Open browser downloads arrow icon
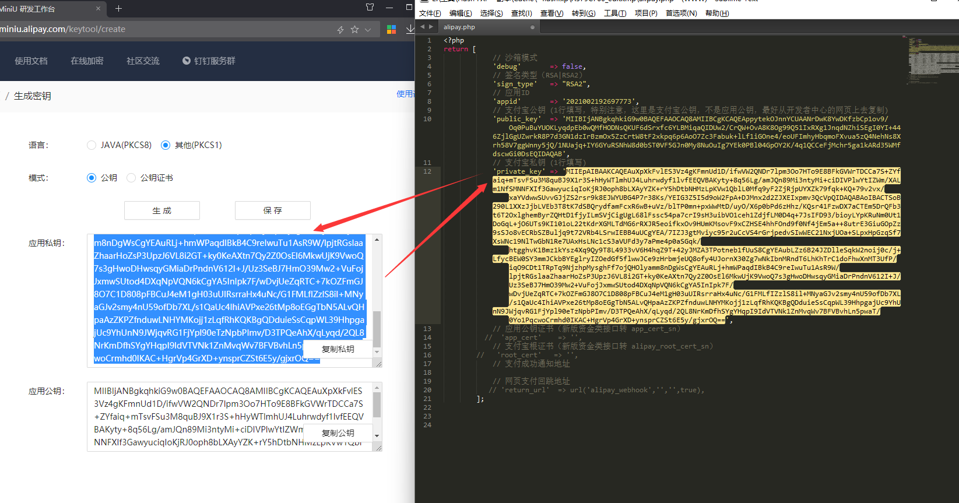 pyautogui.click(x=410, y=29)
